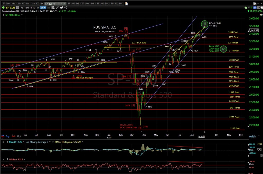The image size is (263, 174).
Task: Open the dropdown arrow on the SP-500-4H tab
Action: tap(61, 4)
